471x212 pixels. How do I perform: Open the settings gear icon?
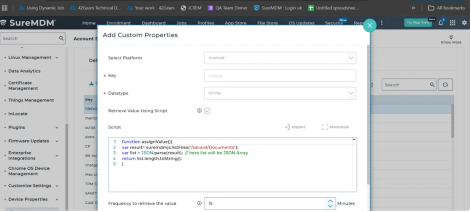tap(464, 23)
